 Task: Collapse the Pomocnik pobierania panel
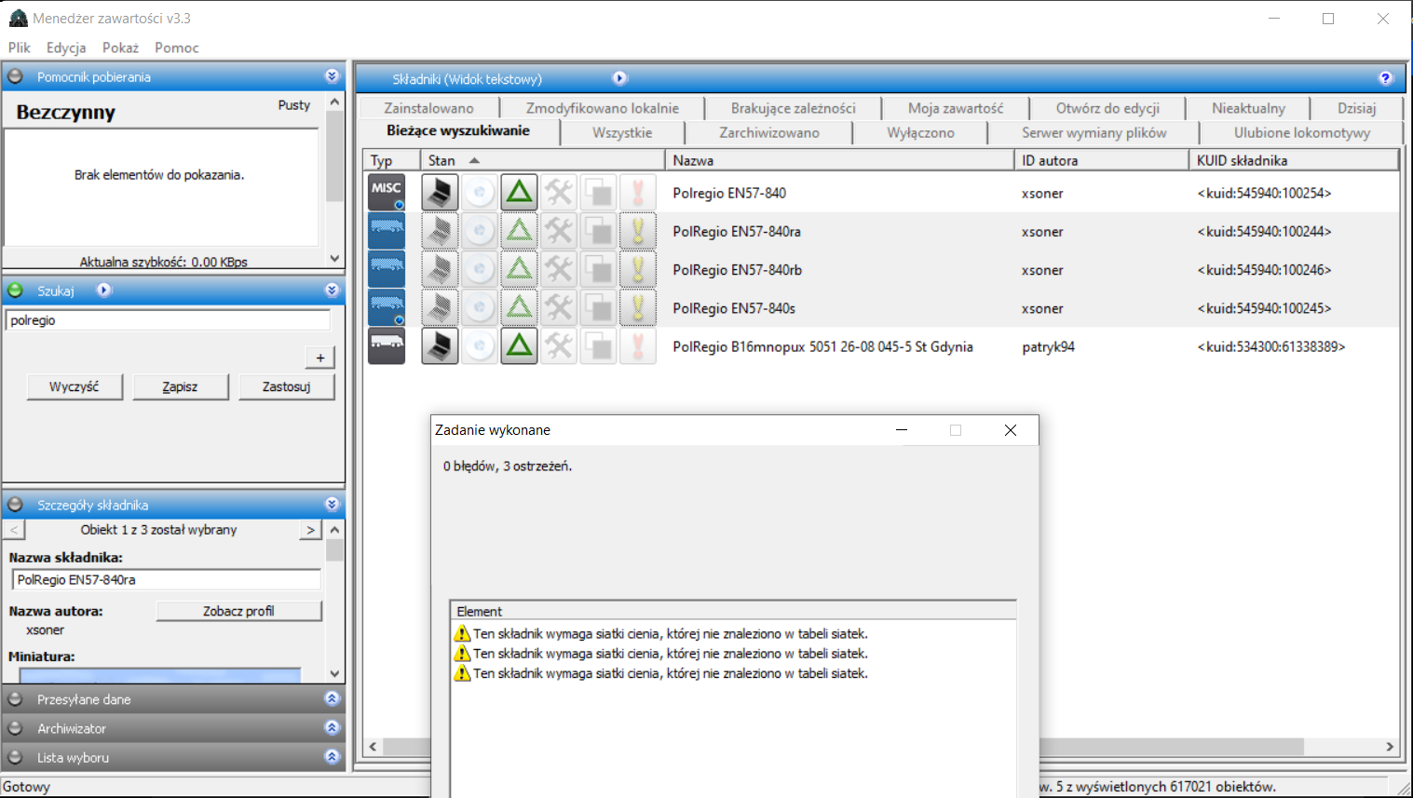coord(333,76)
